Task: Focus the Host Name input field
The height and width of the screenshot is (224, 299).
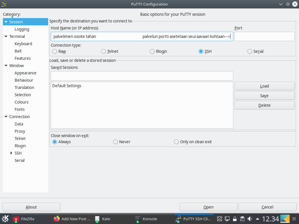Action: point(142,36)
